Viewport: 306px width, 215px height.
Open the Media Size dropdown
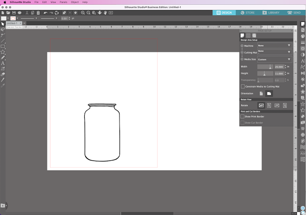274,59
